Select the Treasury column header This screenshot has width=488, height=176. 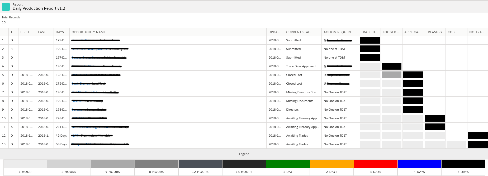[x=434, y=32]
